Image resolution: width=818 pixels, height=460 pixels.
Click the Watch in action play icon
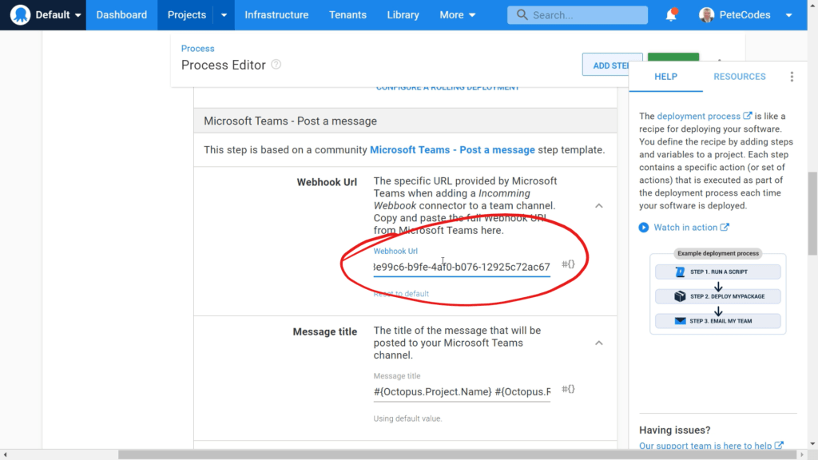click(x=644, y=228)
